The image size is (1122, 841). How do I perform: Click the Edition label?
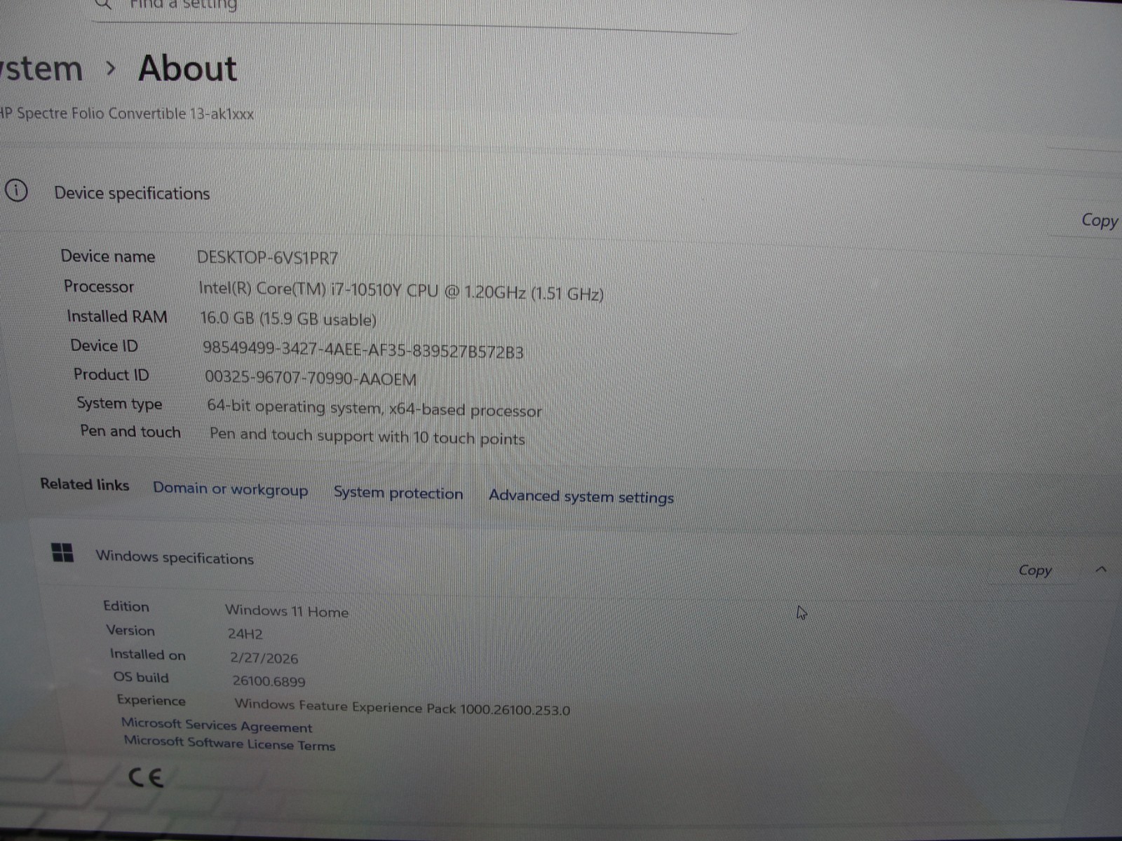[126, 606]
